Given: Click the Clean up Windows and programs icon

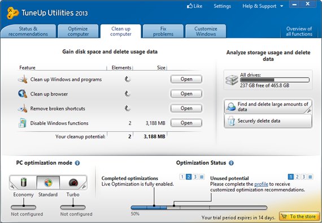Looking at the screenshot, I should click(x=23, y=79).
